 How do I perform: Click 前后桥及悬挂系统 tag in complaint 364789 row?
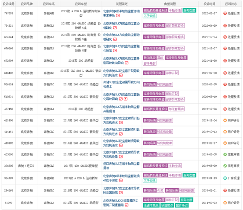click(156, 175)
